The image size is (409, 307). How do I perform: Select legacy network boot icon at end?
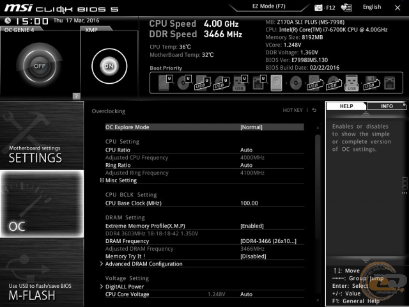[390, 83]
